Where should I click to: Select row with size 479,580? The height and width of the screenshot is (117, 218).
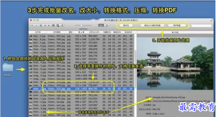tap(81, 62)
